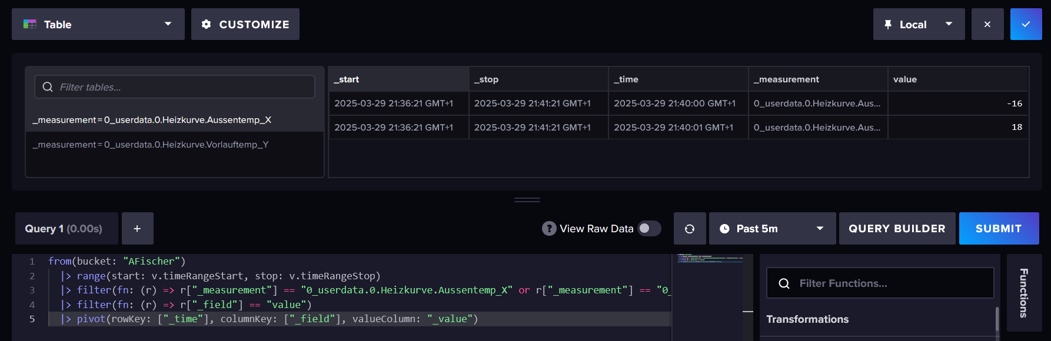The image size is (1051, 341).
Task: Click the Transformations section heading
Action: pos(807,319)
